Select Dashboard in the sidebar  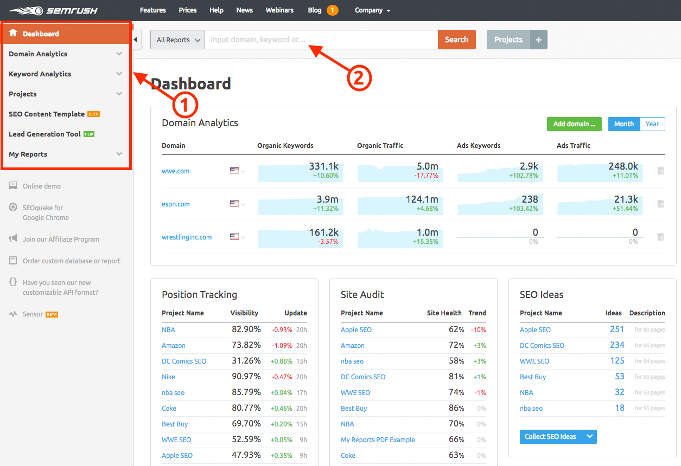click(66, 34)
